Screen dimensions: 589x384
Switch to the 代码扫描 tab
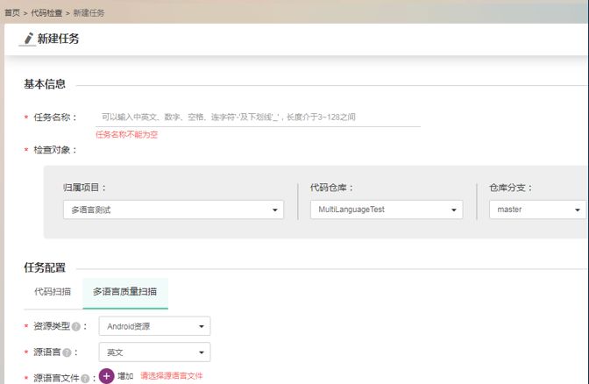click(x=53, y=292)
